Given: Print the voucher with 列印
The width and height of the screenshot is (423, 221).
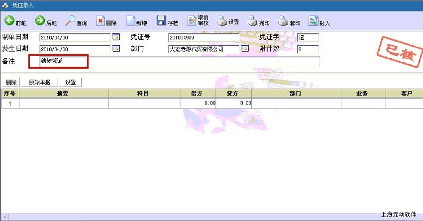Looking at the screenshot, I should (x=258, y=21).
